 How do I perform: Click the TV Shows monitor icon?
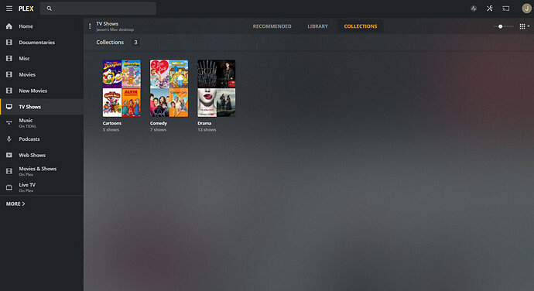point(9,107)
